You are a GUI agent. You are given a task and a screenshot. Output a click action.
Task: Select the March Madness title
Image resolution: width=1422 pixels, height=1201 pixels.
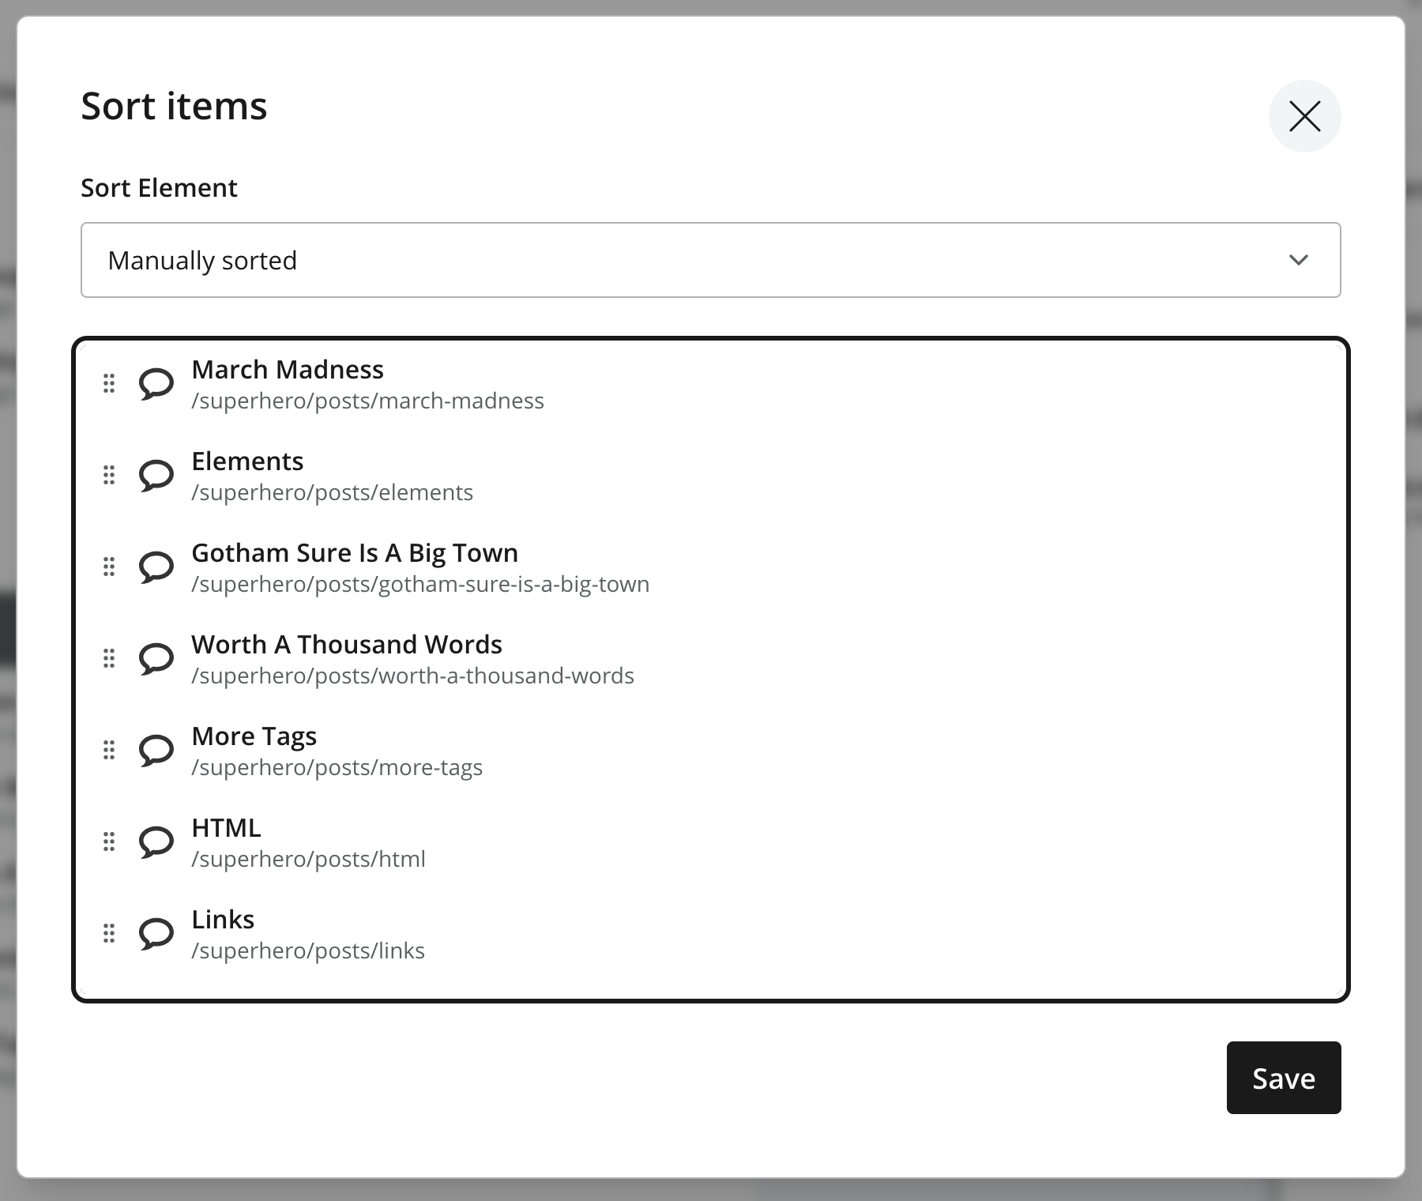point(288,370)
